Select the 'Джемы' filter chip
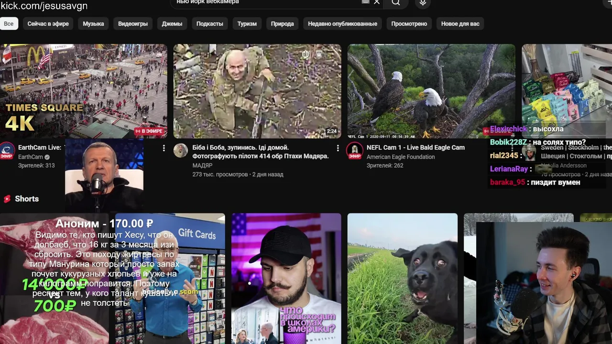612x344 pixels. [x=172, y=24]
